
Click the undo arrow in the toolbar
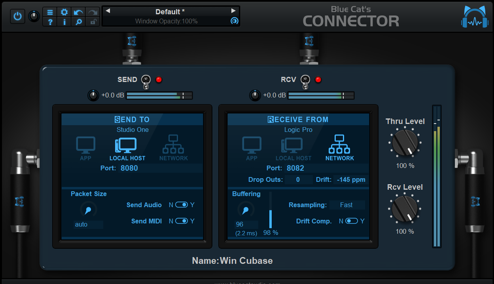coord(78,12)
